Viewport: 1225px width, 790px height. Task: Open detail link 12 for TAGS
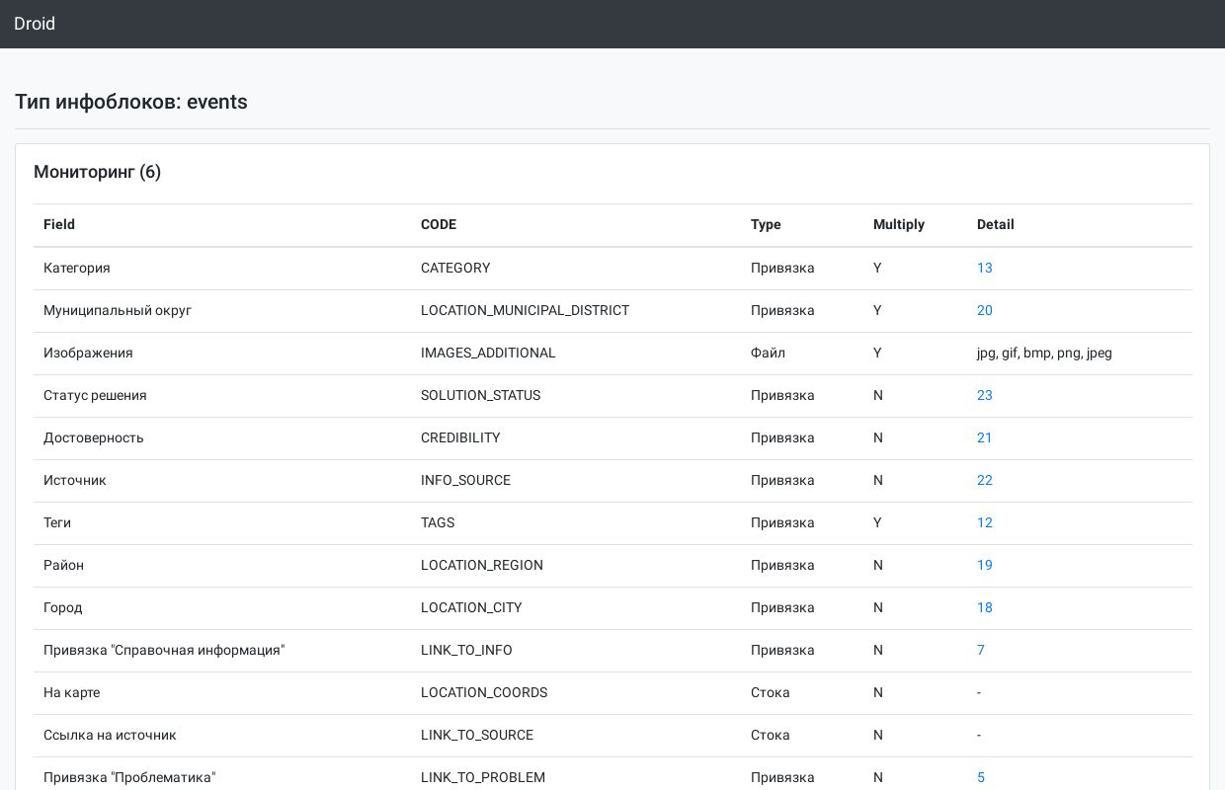pos(985,522)
